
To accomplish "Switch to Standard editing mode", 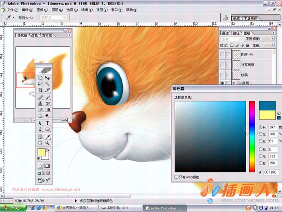I will click(40, 166).
